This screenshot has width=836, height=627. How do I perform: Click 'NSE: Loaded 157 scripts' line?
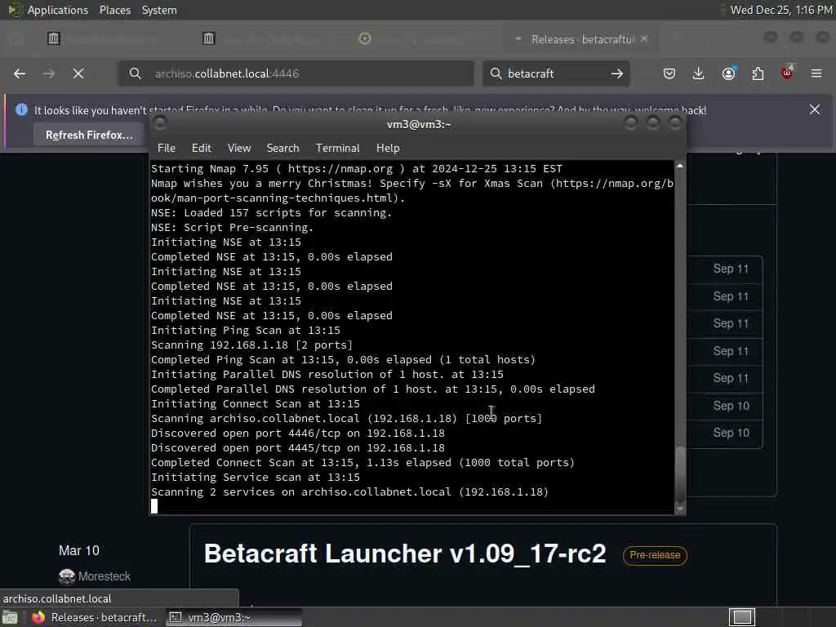pyautogui.click(x=271, y=213)
